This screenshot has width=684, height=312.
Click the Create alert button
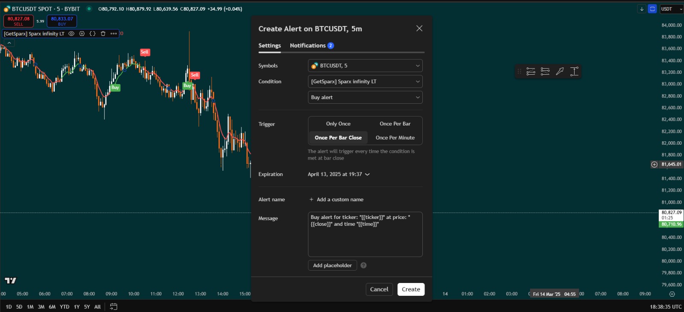click(x=411, y=289)
